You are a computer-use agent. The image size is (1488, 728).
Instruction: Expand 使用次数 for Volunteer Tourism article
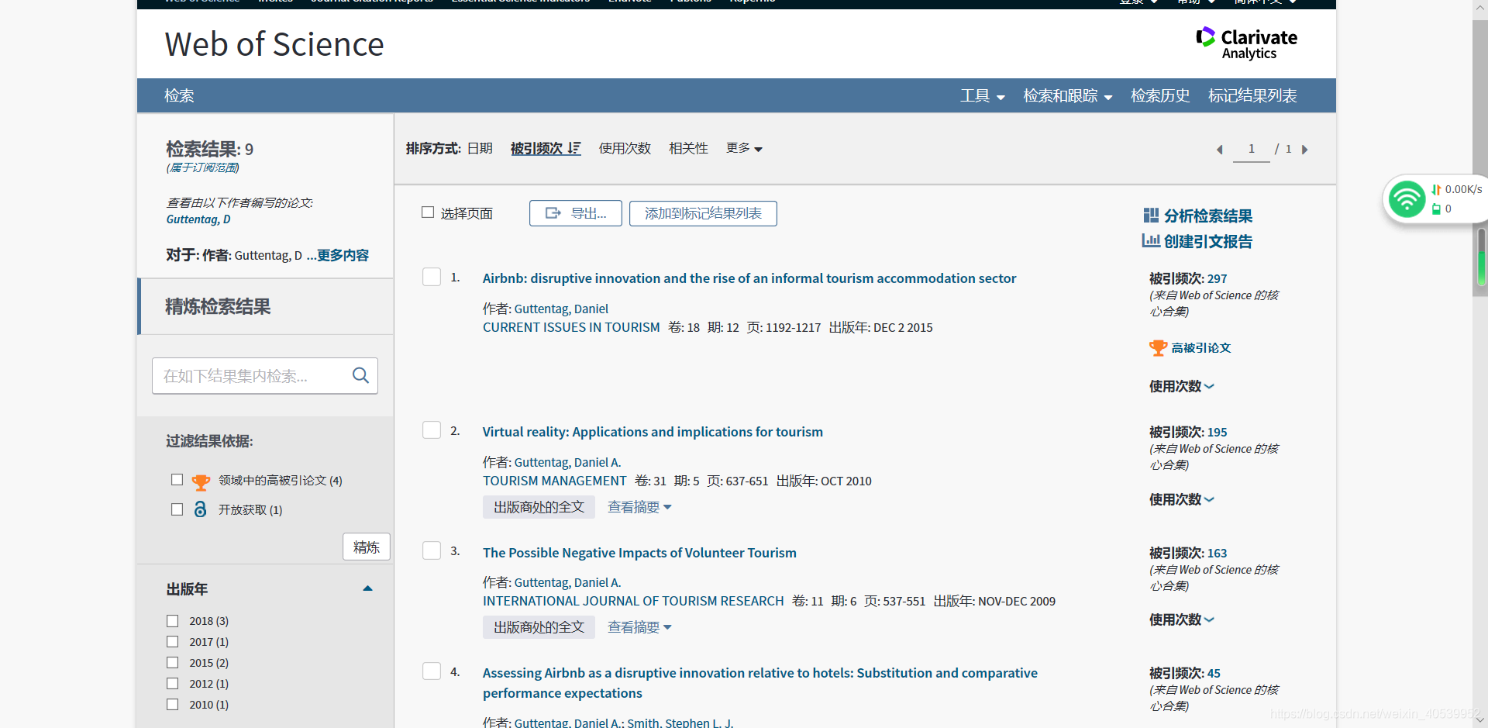pos(1182,619)
